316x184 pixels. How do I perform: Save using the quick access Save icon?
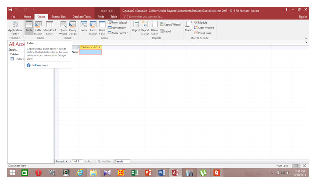pyautogui.click(x=10, y=9)
